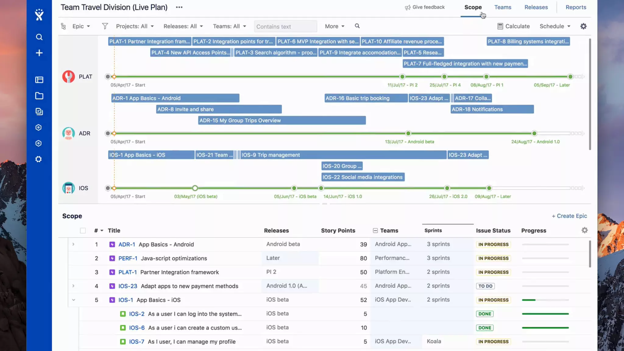Click the plus create icon in sidebar

39,53
